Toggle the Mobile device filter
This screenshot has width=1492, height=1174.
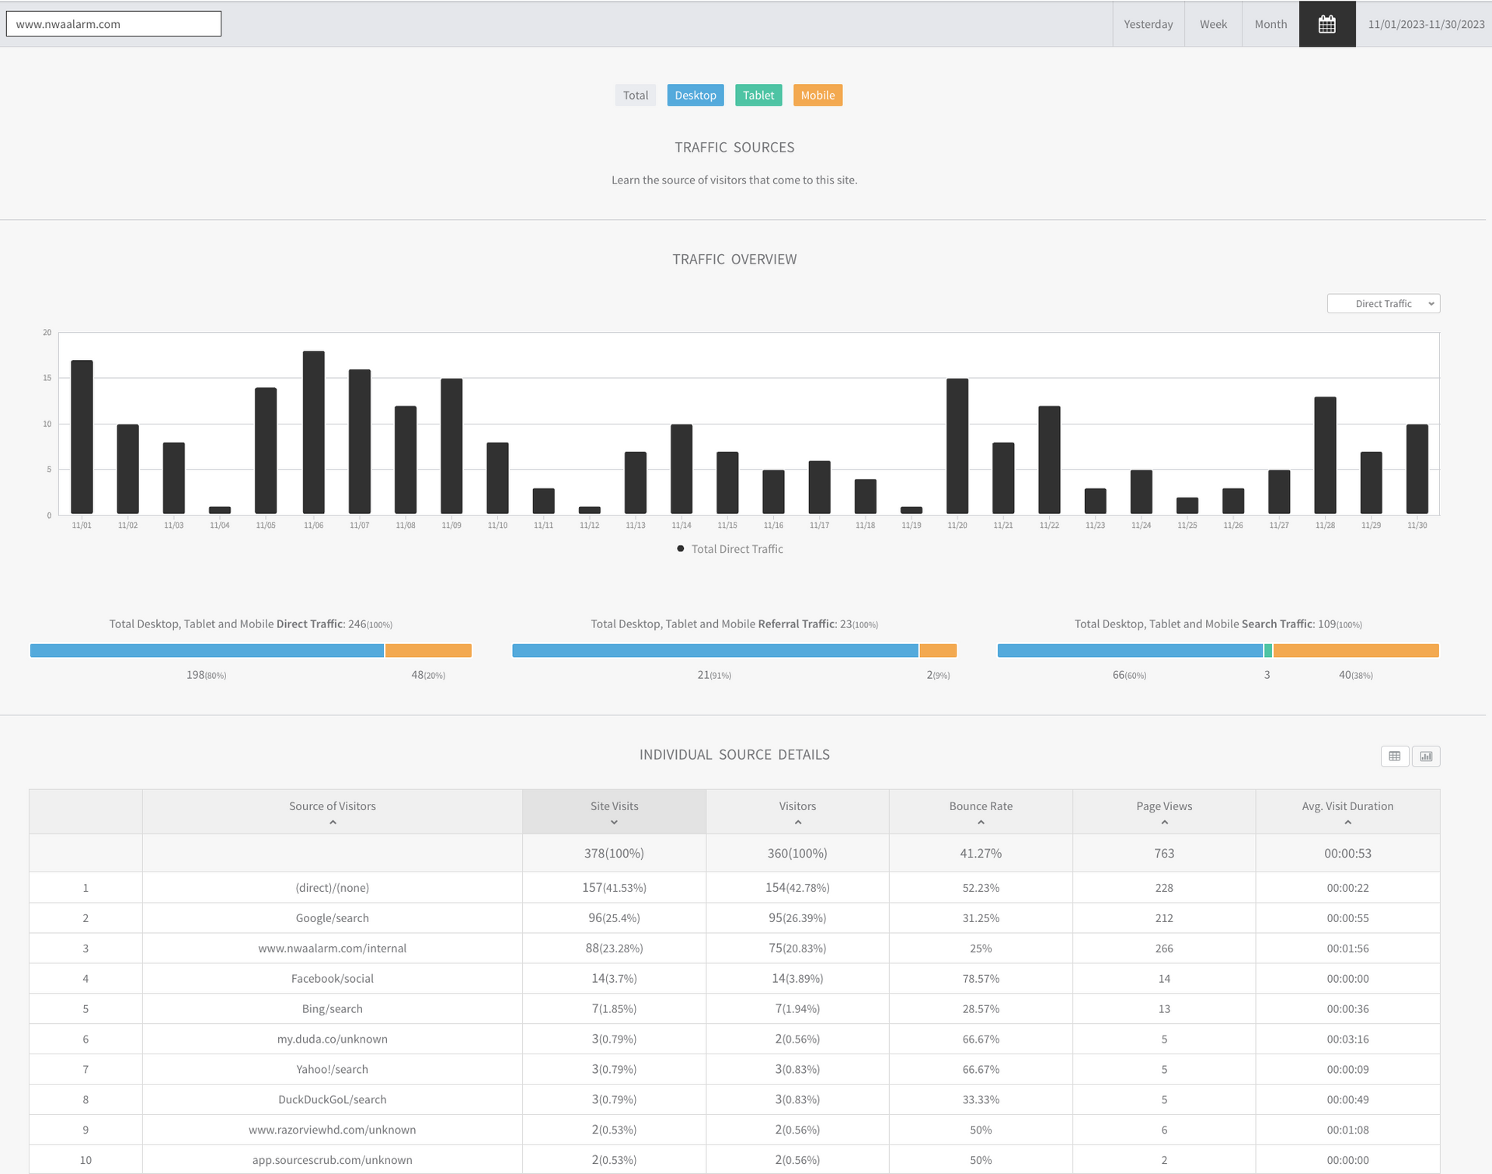817,95
